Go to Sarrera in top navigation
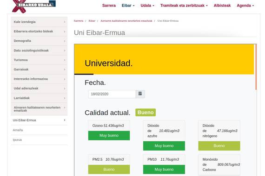 [109, 6]
